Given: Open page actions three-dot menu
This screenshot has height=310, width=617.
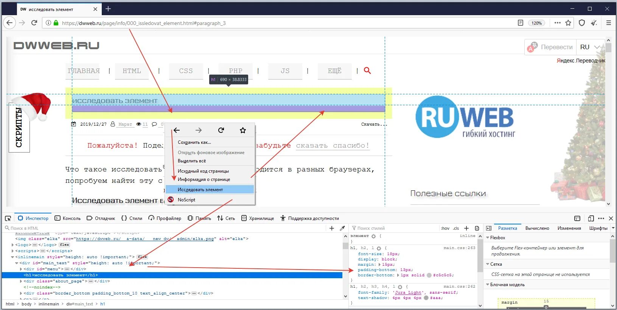Looking at the screenshot, I should (557, 23).
